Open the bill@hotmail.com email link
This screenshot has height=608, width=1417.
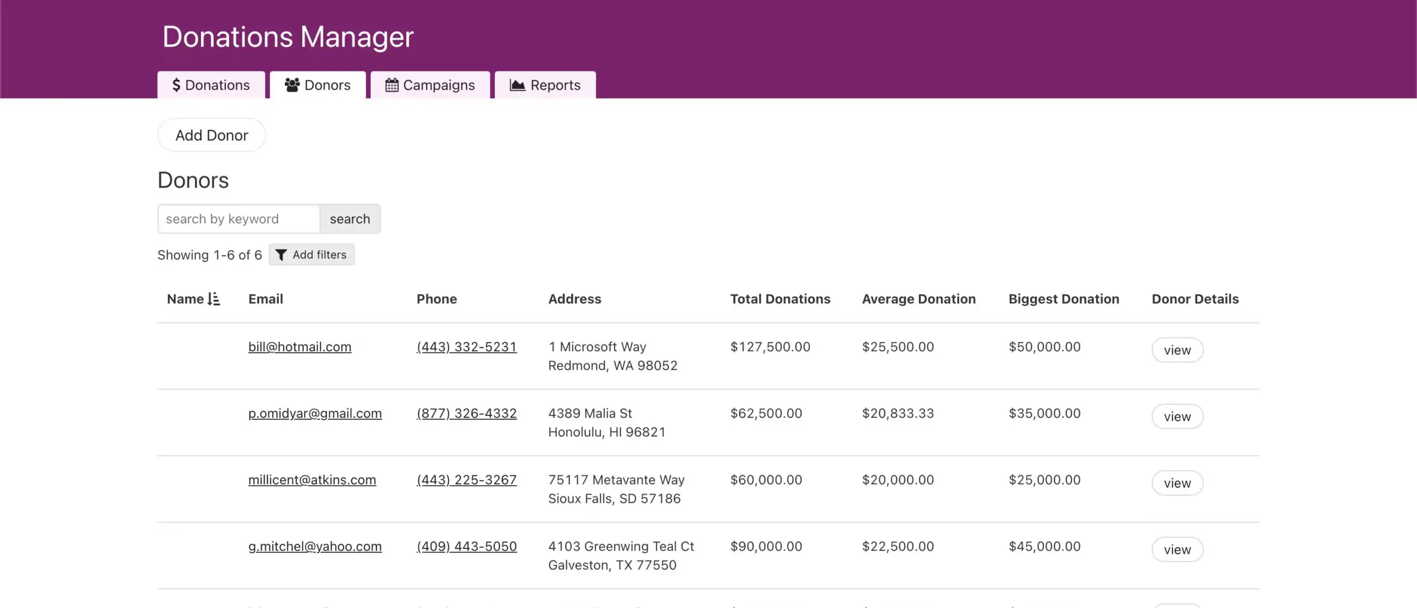(x=299, y=347)
